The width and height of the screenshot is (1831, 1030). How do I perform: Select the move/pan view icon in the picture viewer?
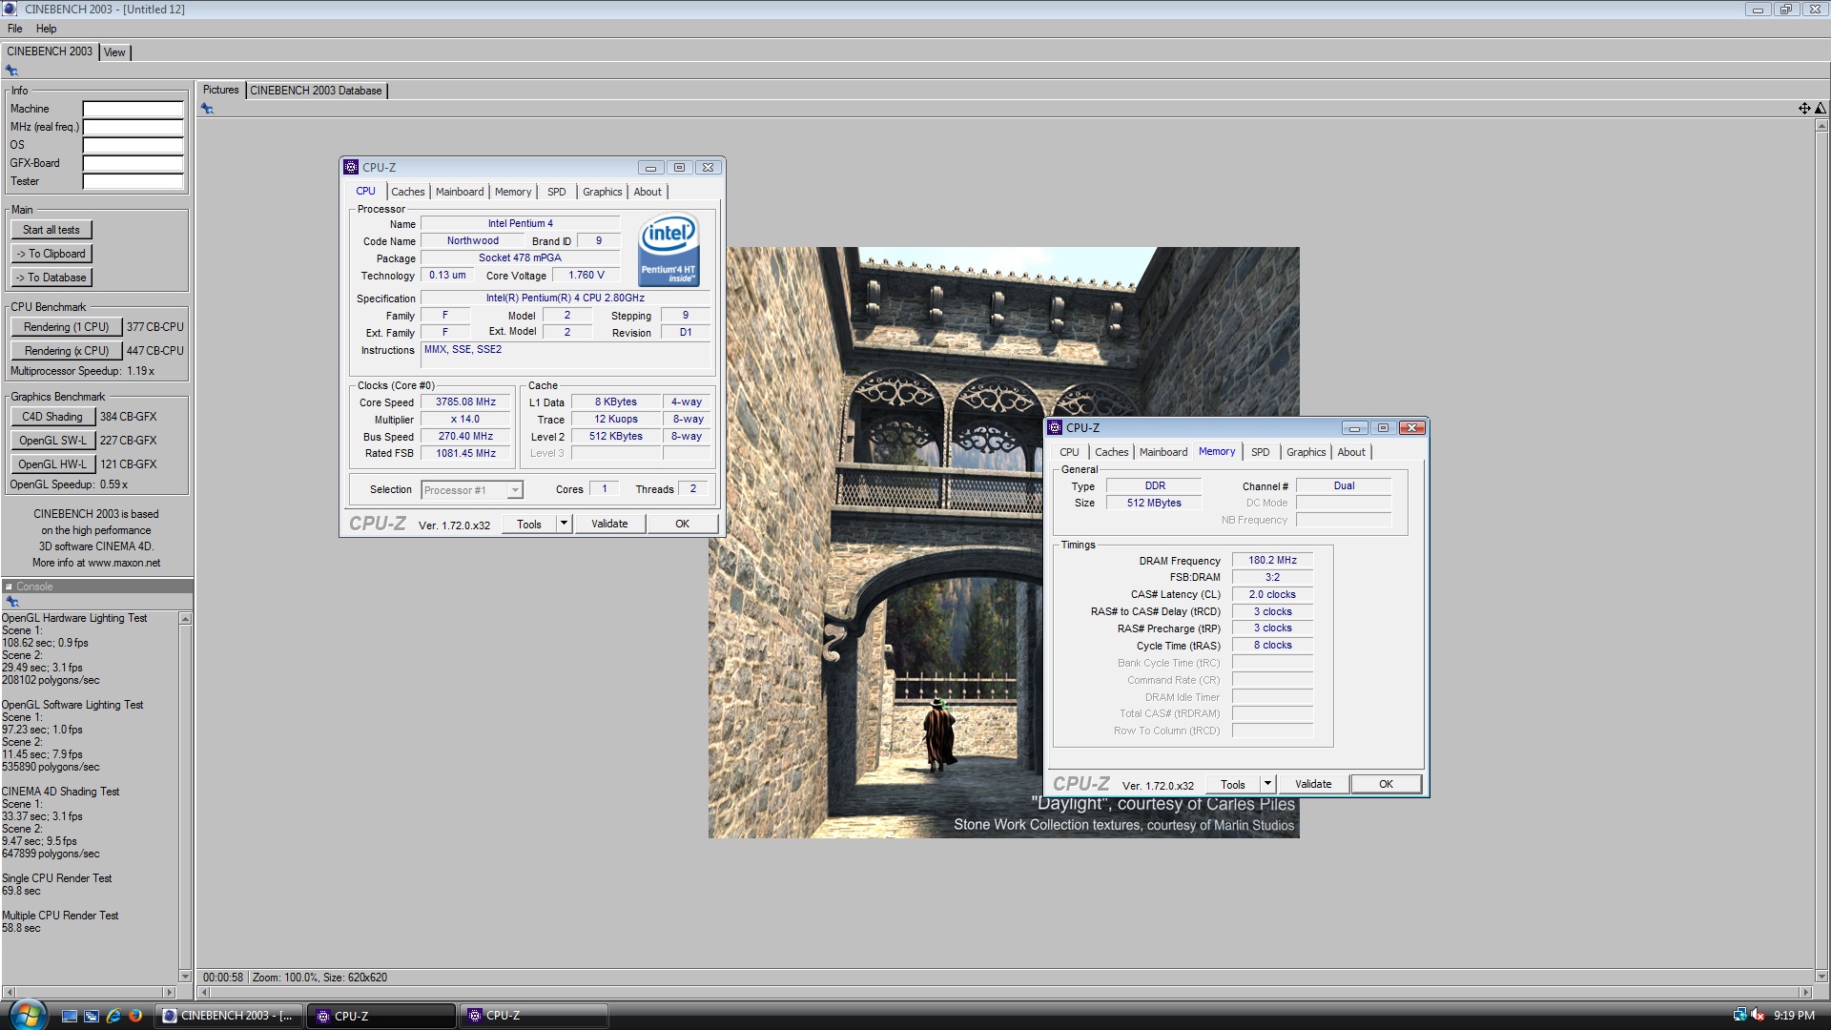pos(1804,109)
